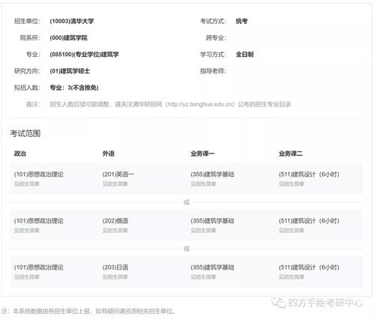Click the 业务课一 column header

point(202,154)
